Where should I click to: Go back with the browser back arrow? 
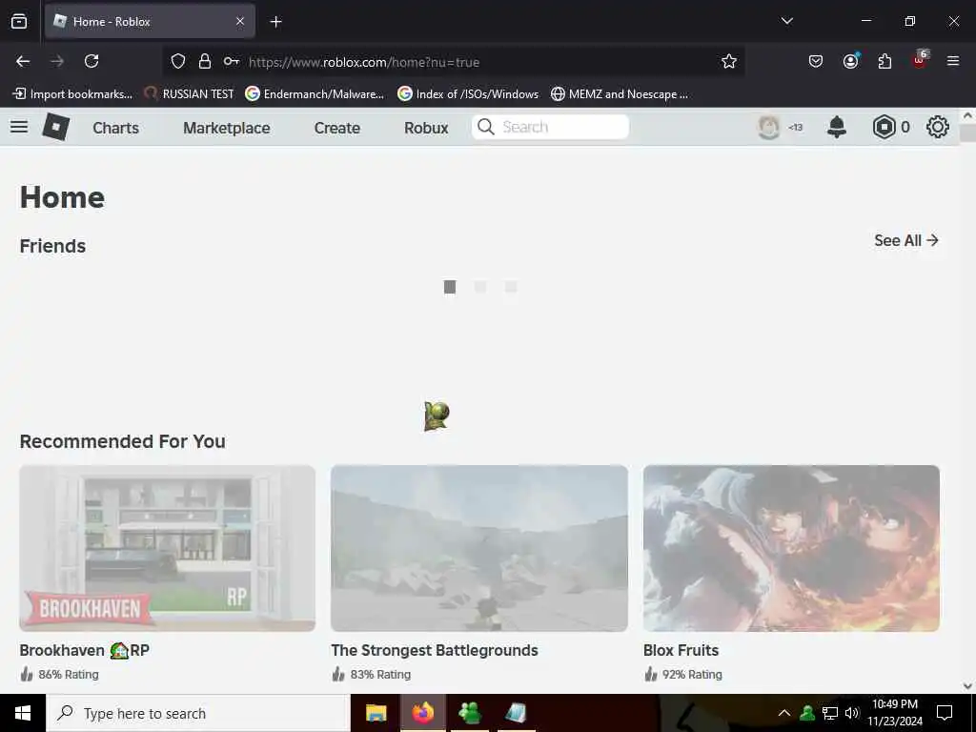(x=23, y=61)
